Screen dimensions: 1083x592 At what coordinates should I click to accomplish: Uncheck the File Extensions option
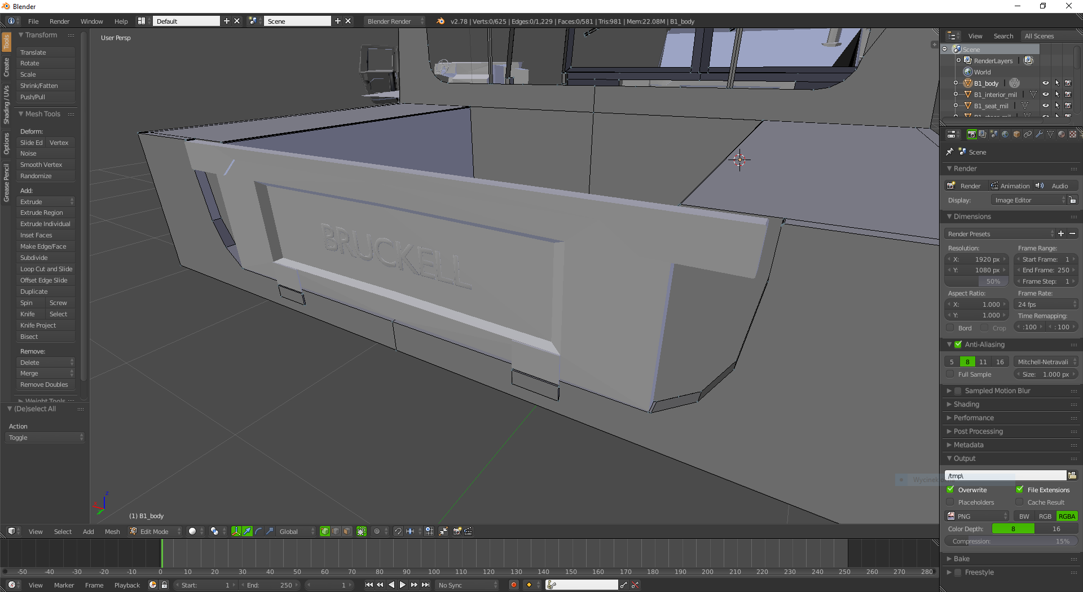click(x=1020, y=490)
